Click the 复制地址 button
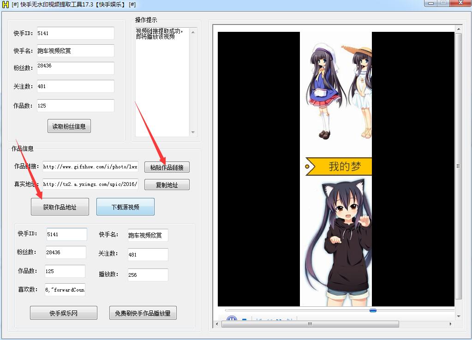This screenshot has height=340, width=472. [167, 185]
